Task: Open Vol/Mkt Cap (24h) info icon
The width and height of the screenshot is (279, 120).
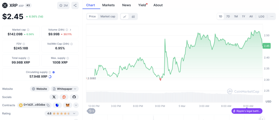Action: pos(71,44)
